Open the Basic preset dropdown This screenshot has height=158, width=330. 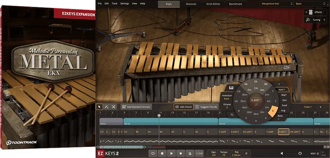(x=311, y=4)
